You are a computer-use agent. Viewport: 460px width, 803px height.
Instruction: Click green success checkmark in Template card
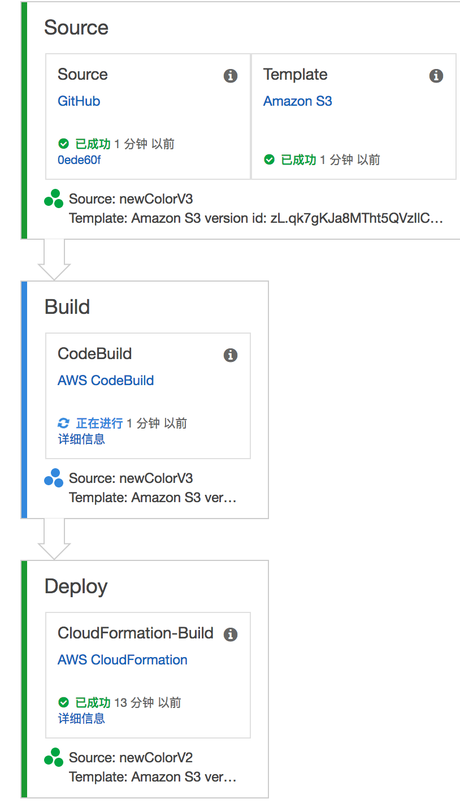click(x=270, y=159)
